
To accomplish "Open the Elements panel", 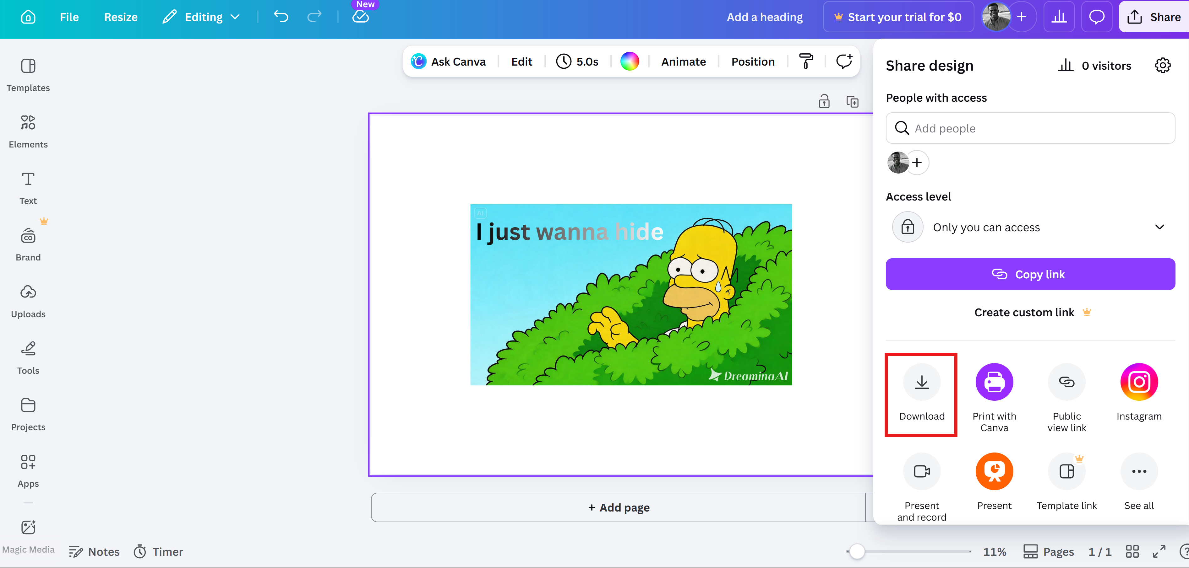I will (28, 132).
